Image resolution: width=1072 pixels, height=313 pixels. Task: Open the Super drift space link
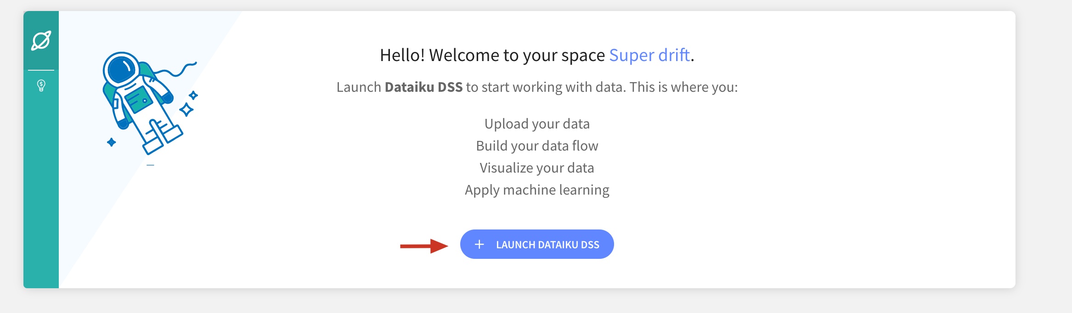pyautogui.click(x=649, y=55)
